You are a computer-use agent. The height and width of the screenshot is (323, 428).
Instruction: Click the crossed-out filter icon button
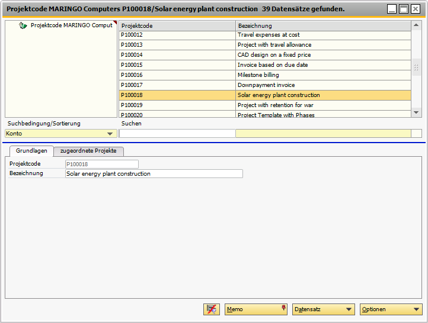coord(212,309)
